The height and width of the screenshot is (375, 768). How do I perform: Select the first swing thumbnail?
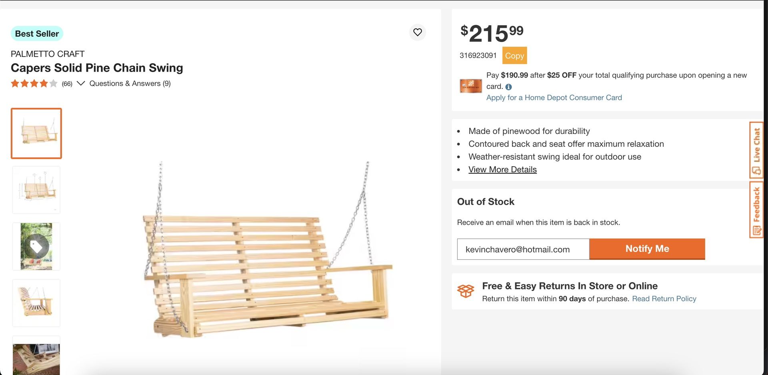point(36,134)
